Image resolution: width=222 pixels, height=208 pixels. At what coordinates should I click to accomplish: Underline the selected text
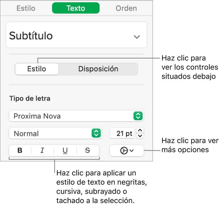(65, 151)
